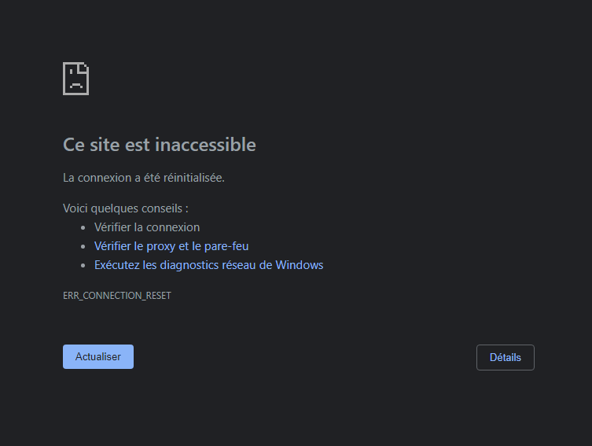
Task: Click the word "Windows" in the diagnostics link
Action: [x=300, y=265]
